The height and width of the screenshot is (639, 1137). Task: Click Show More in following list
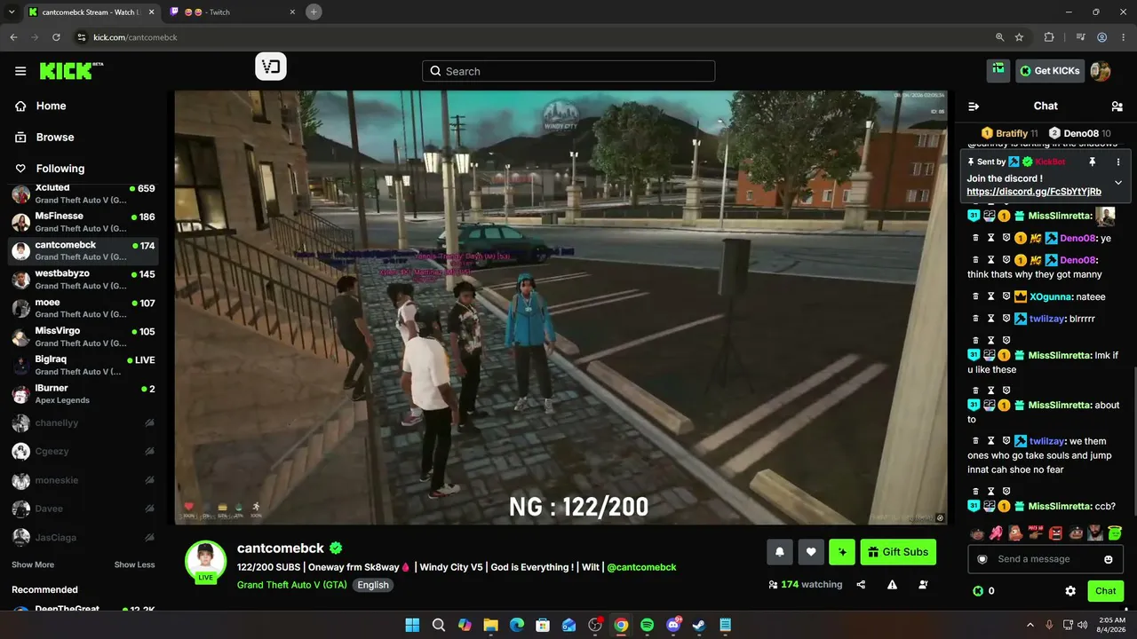click(x=33, y=564)
